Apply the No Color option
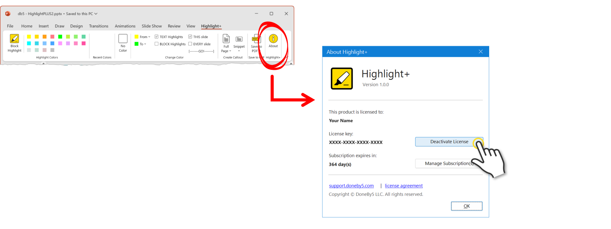The image size is (611, 229). (x=123, y=43)
